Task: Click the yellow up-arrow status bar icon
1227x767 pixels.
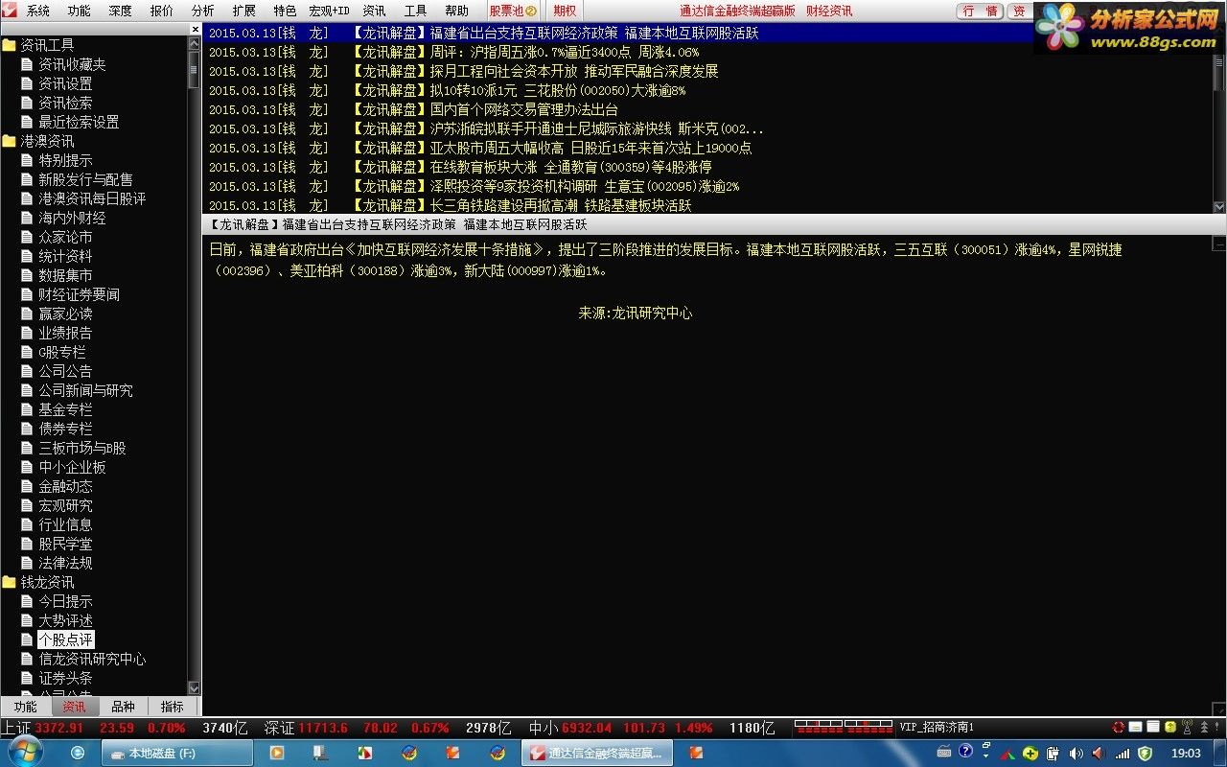Action: coord(1170,727)
